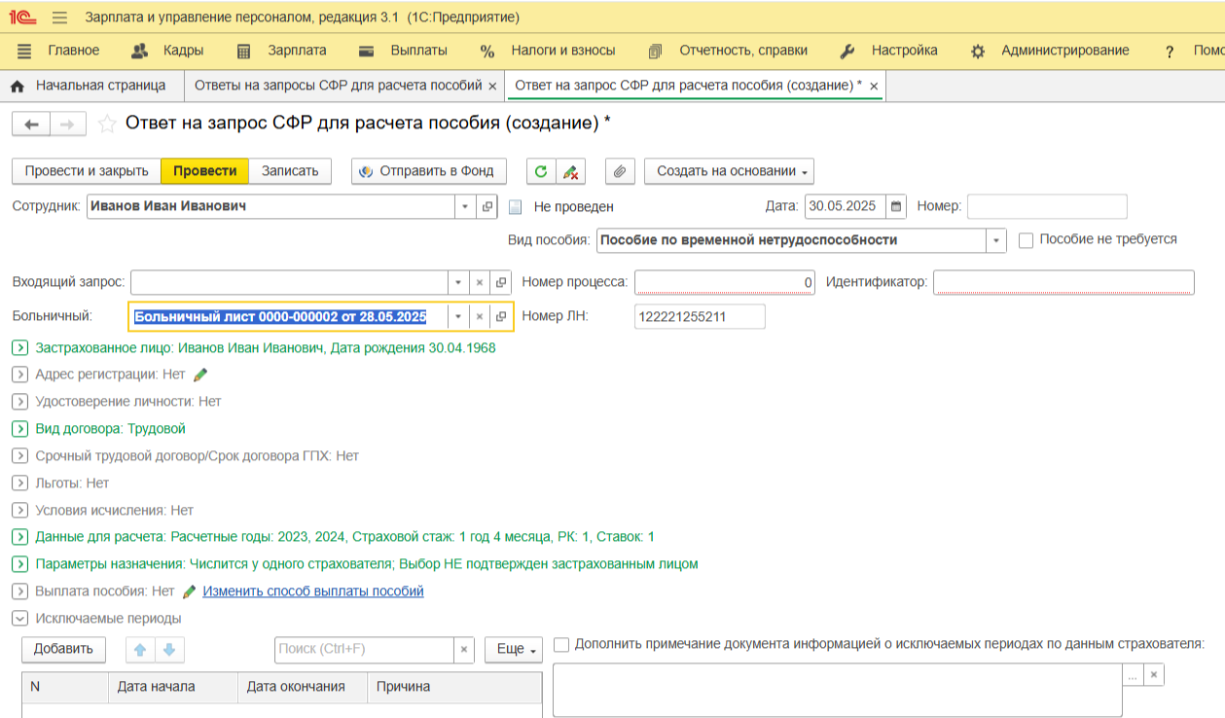Expand Условия исчисления section
This screenshot has width=1225, height=718.
point(19,510)
